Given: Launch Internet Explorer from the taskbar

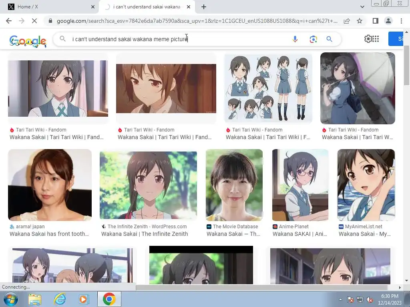Looking at the screenshot, I should coord(60,299).
